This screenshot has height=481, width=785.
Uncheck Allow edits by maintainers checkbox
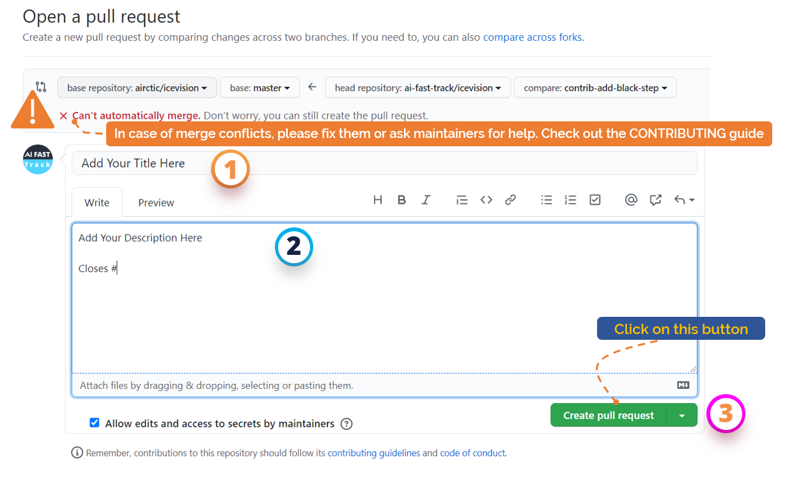tap(95, 423)
